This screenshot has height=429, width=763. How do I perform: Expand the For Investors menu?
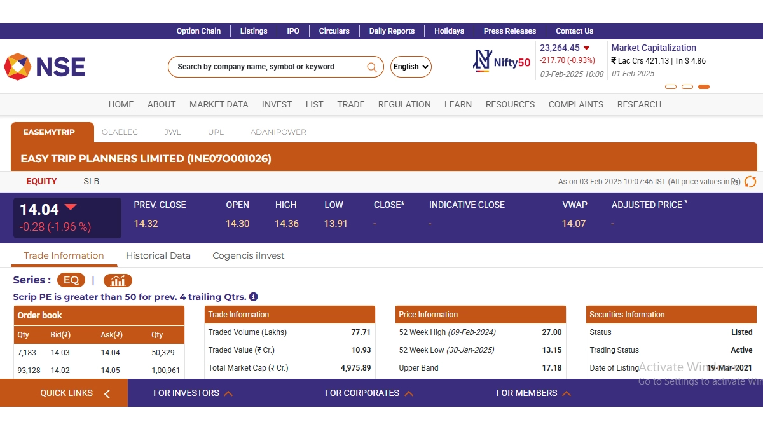pyautogui.click(x=193, y=393)
